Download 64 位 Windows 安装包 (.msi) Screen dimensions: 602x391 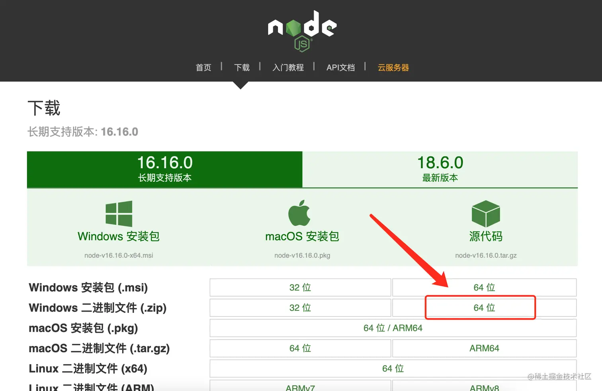pyautogui.click(x=485, y=287)
